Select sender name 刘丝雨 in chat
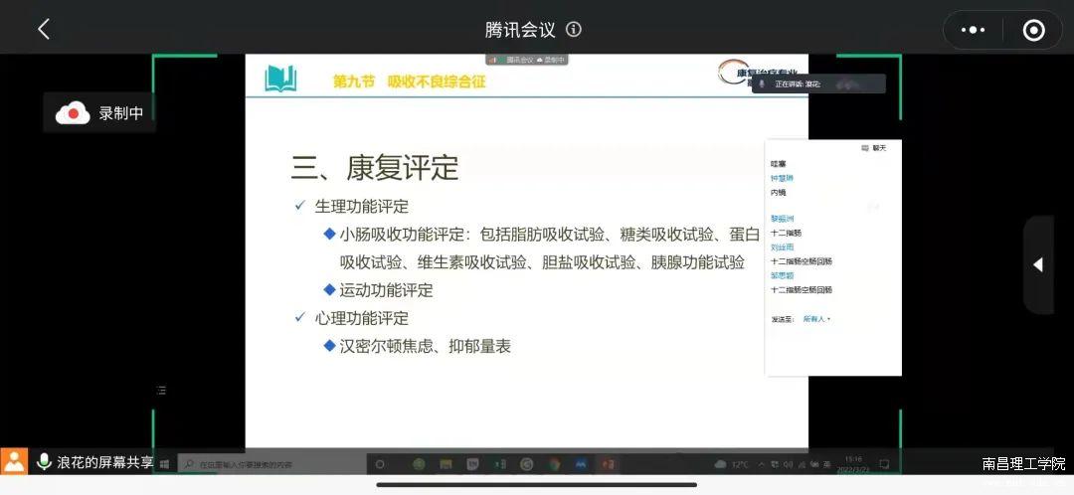Viewport: 1074px width, 495px height. coord(782,247)
